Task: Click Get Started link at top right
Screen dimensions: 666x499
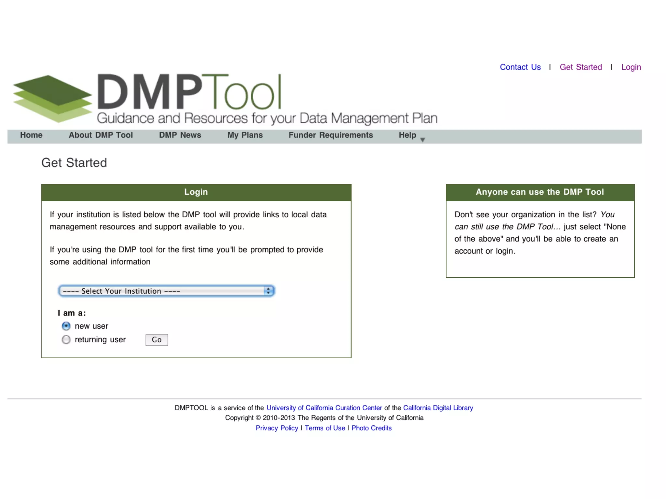Action: click(580, 67)
